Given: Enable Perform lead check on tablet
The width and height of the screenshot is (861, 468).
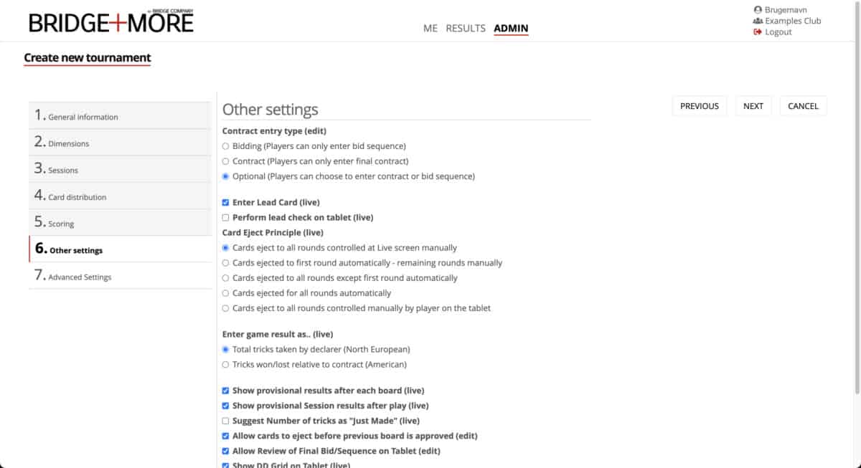Looking at the screenshot, I should (x=226, y=218).
